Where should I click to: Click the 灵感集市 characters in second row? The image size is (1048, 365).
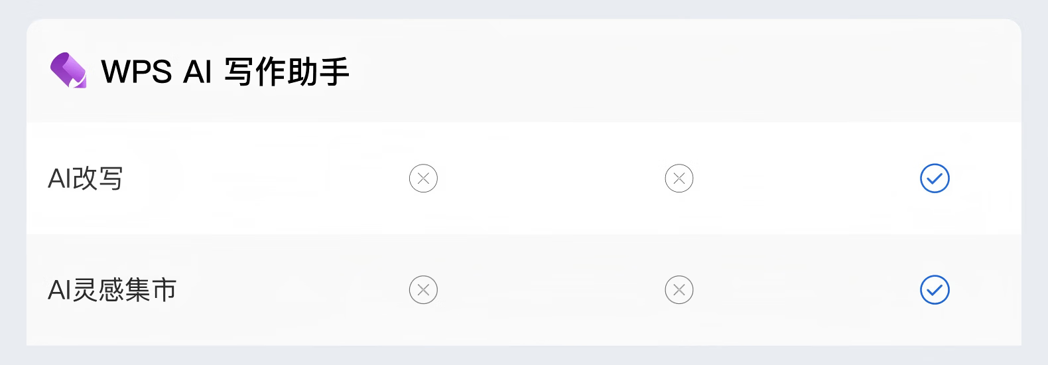point(125,290)
